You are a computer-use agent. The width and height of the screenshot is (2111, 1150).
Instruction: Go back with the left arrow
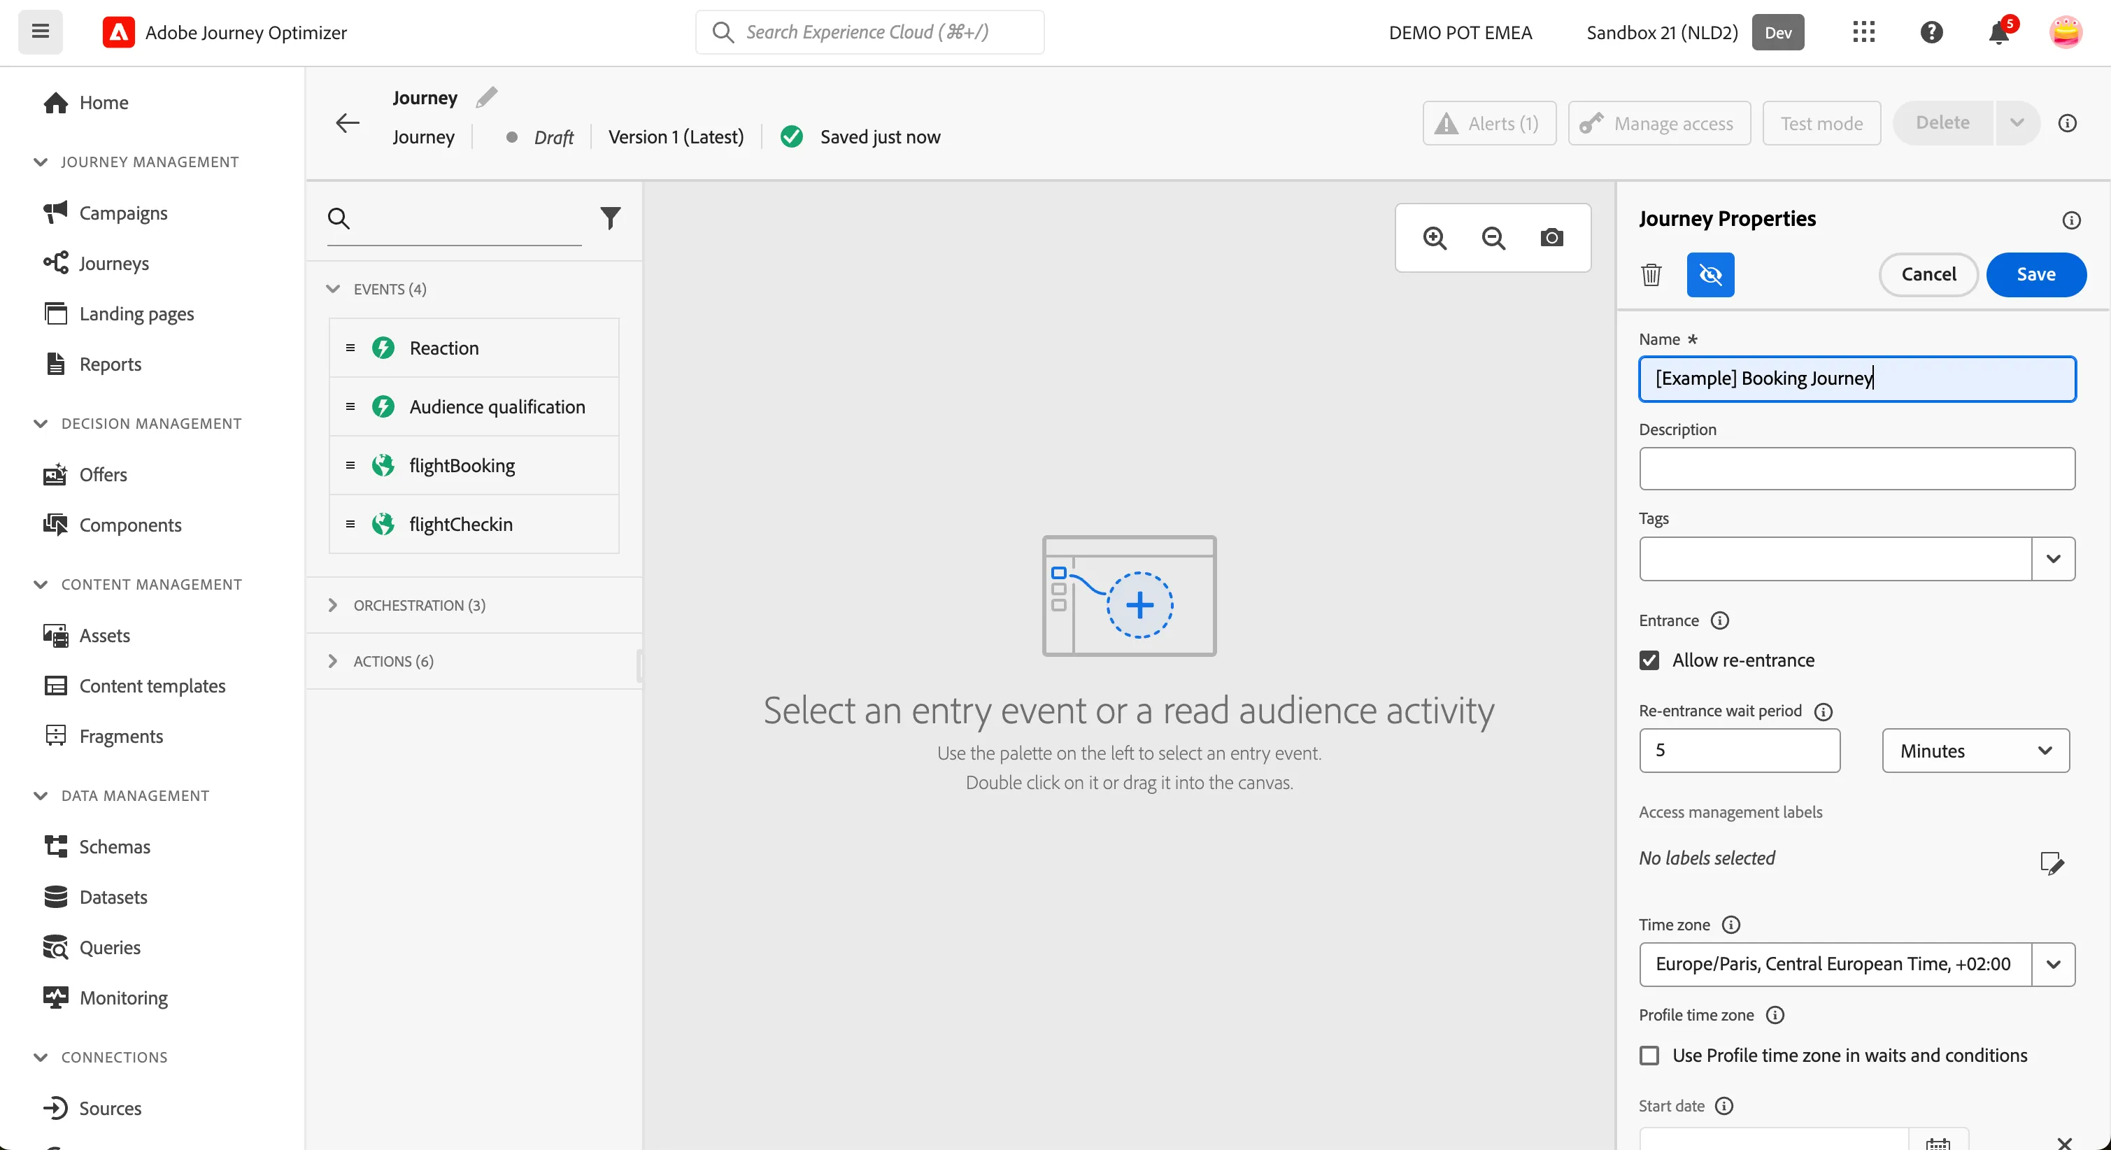348,123
